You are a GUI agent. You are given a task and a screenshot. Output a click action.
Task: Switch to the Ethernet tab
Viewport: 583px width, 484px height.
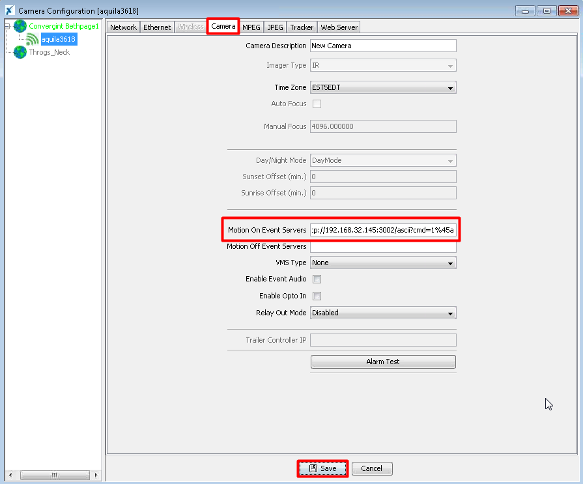pos(157,27)
